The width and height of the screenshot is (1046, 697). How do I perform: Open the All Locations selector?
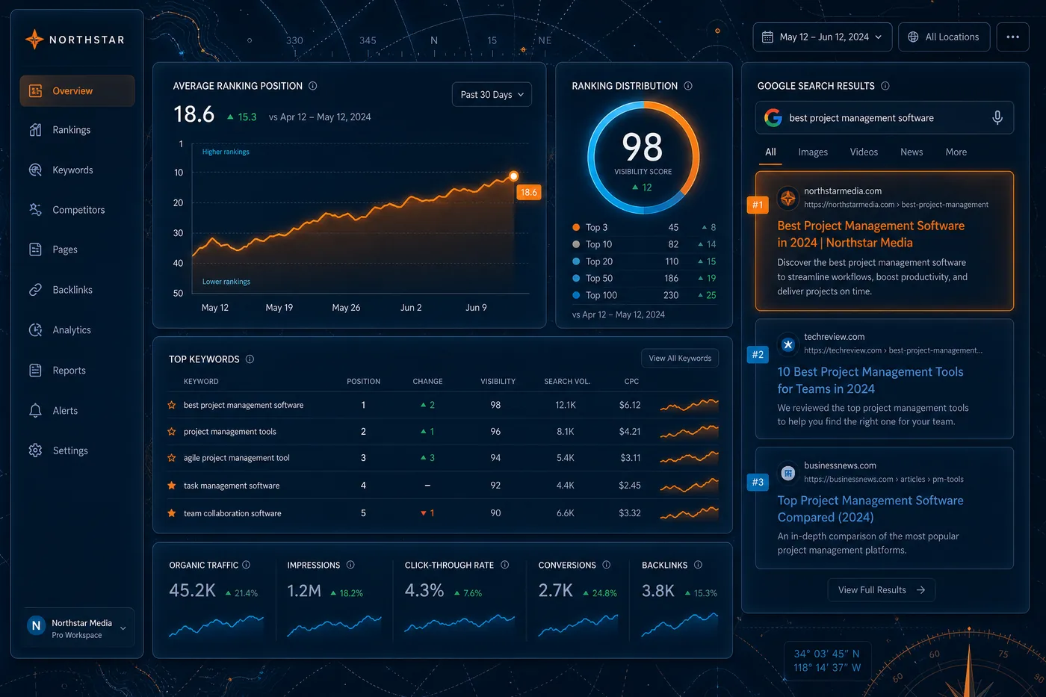(x=944, y=37)
